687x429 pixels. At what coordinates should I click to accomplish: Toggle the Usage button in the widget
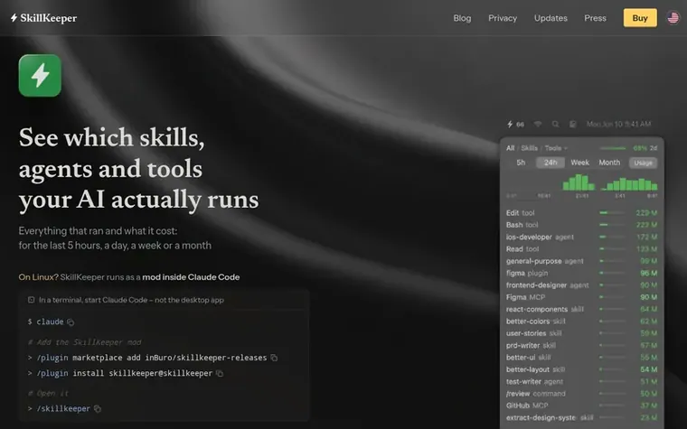[643, 163]
